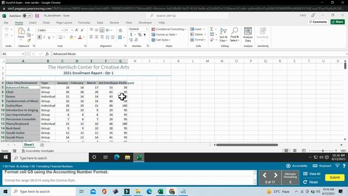Open the font size dropdown

click(72, 30)
